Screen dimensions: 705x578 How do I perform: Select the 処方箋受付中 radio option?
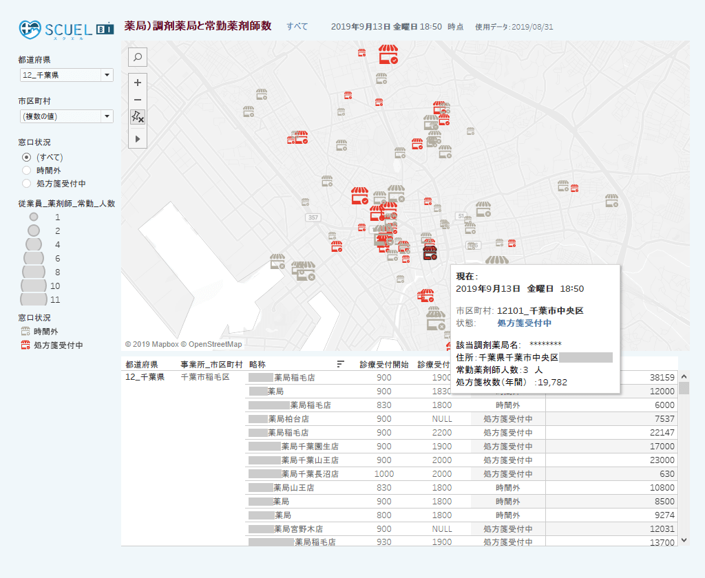(27, 184)
